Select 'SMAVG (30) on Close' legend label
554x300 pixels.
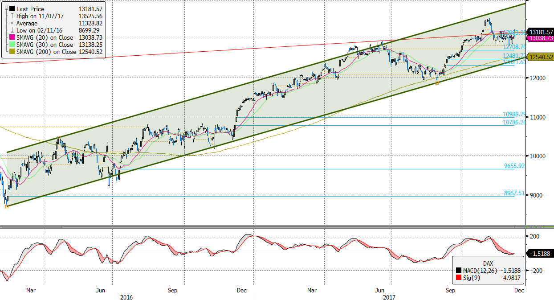pos(45,45)
